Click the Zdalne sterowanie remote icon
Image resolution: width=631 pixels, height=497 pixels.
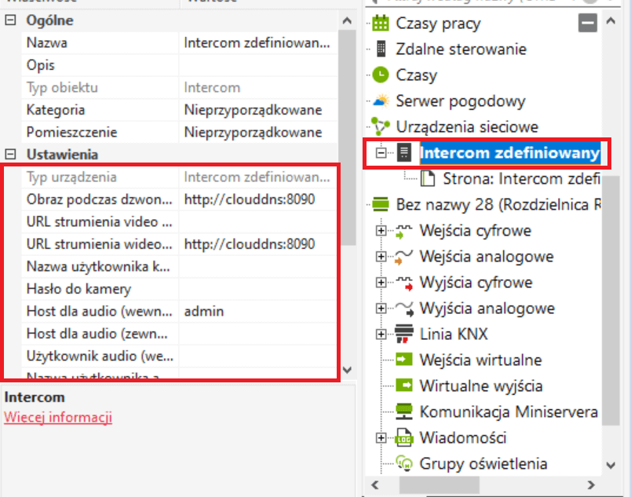(x=381, y=49)
